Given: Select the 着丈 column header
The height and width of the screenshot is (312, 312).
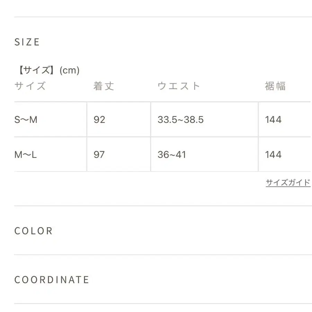Looking at the screenshot, I should point(104,86).
